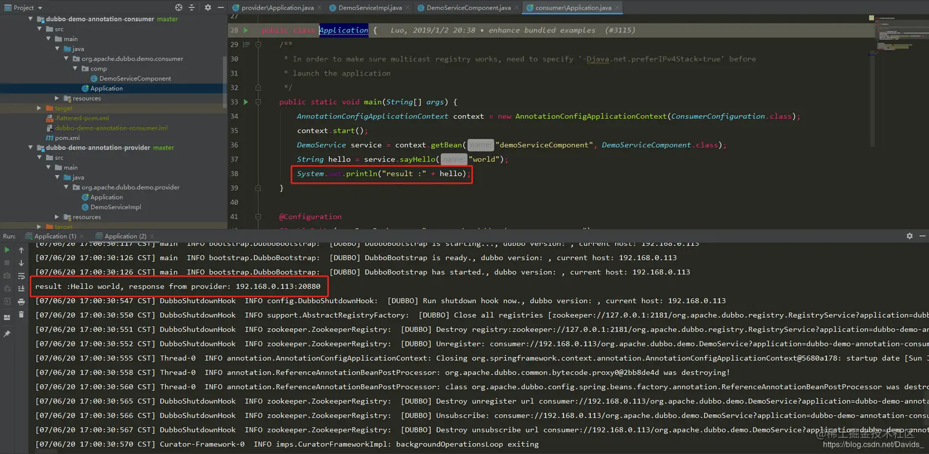
Task: Click the run gutter icon beside line 28
Action: tap(246, 30)
